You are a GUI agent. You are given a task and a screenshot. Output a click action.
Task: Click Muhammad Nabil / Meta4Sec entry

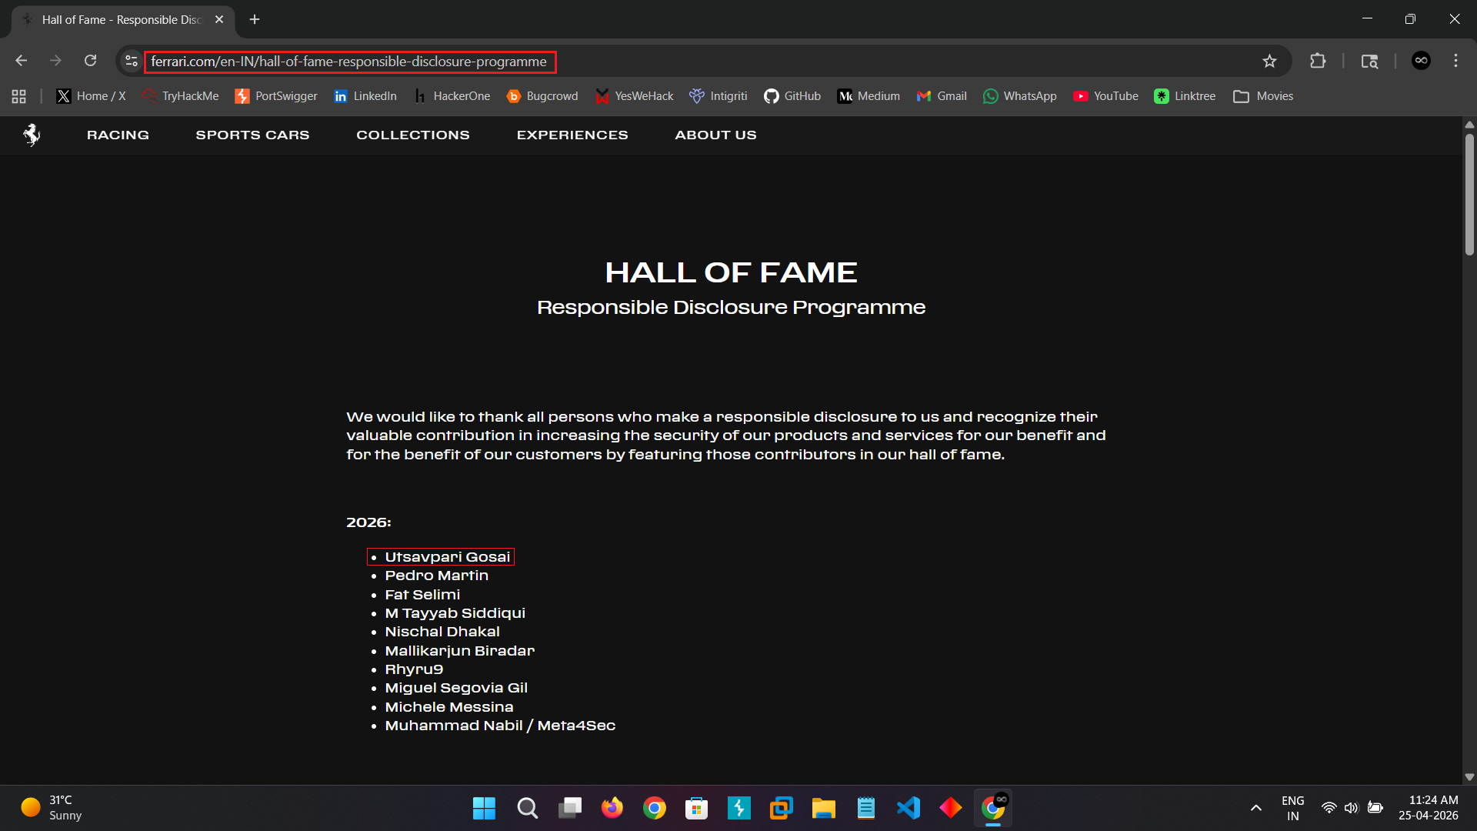click(x=500, y=726)
